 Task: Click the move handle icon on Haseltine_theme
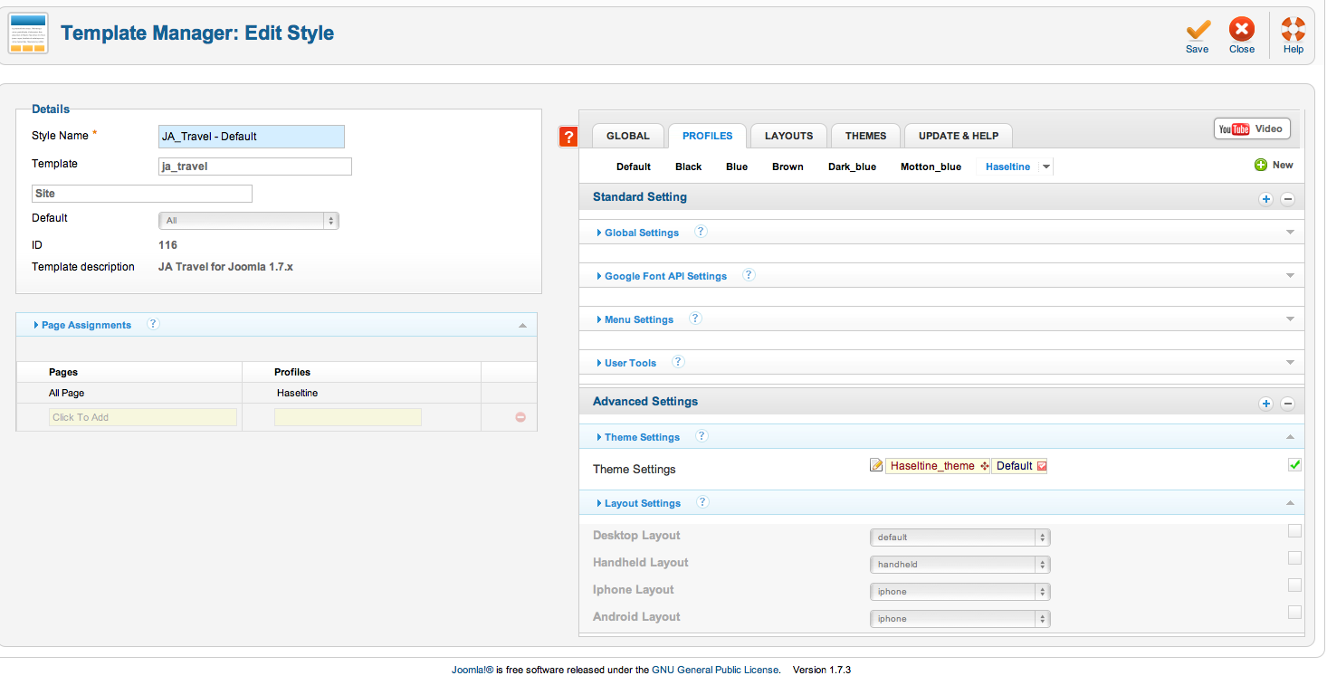(x=984, y=466)
